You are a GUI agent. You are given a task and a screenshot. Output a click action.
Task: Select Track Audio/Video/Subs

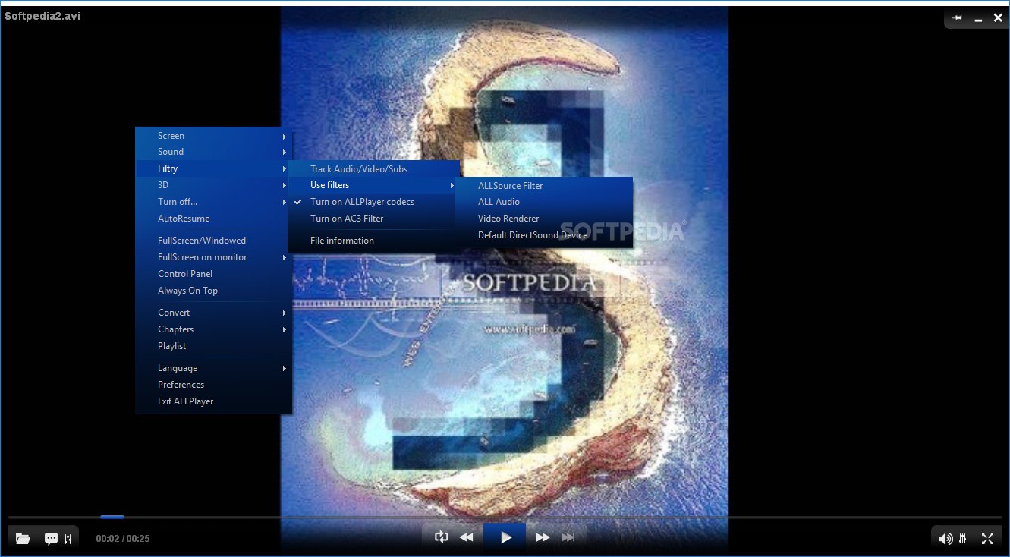(x=373, y=169)
